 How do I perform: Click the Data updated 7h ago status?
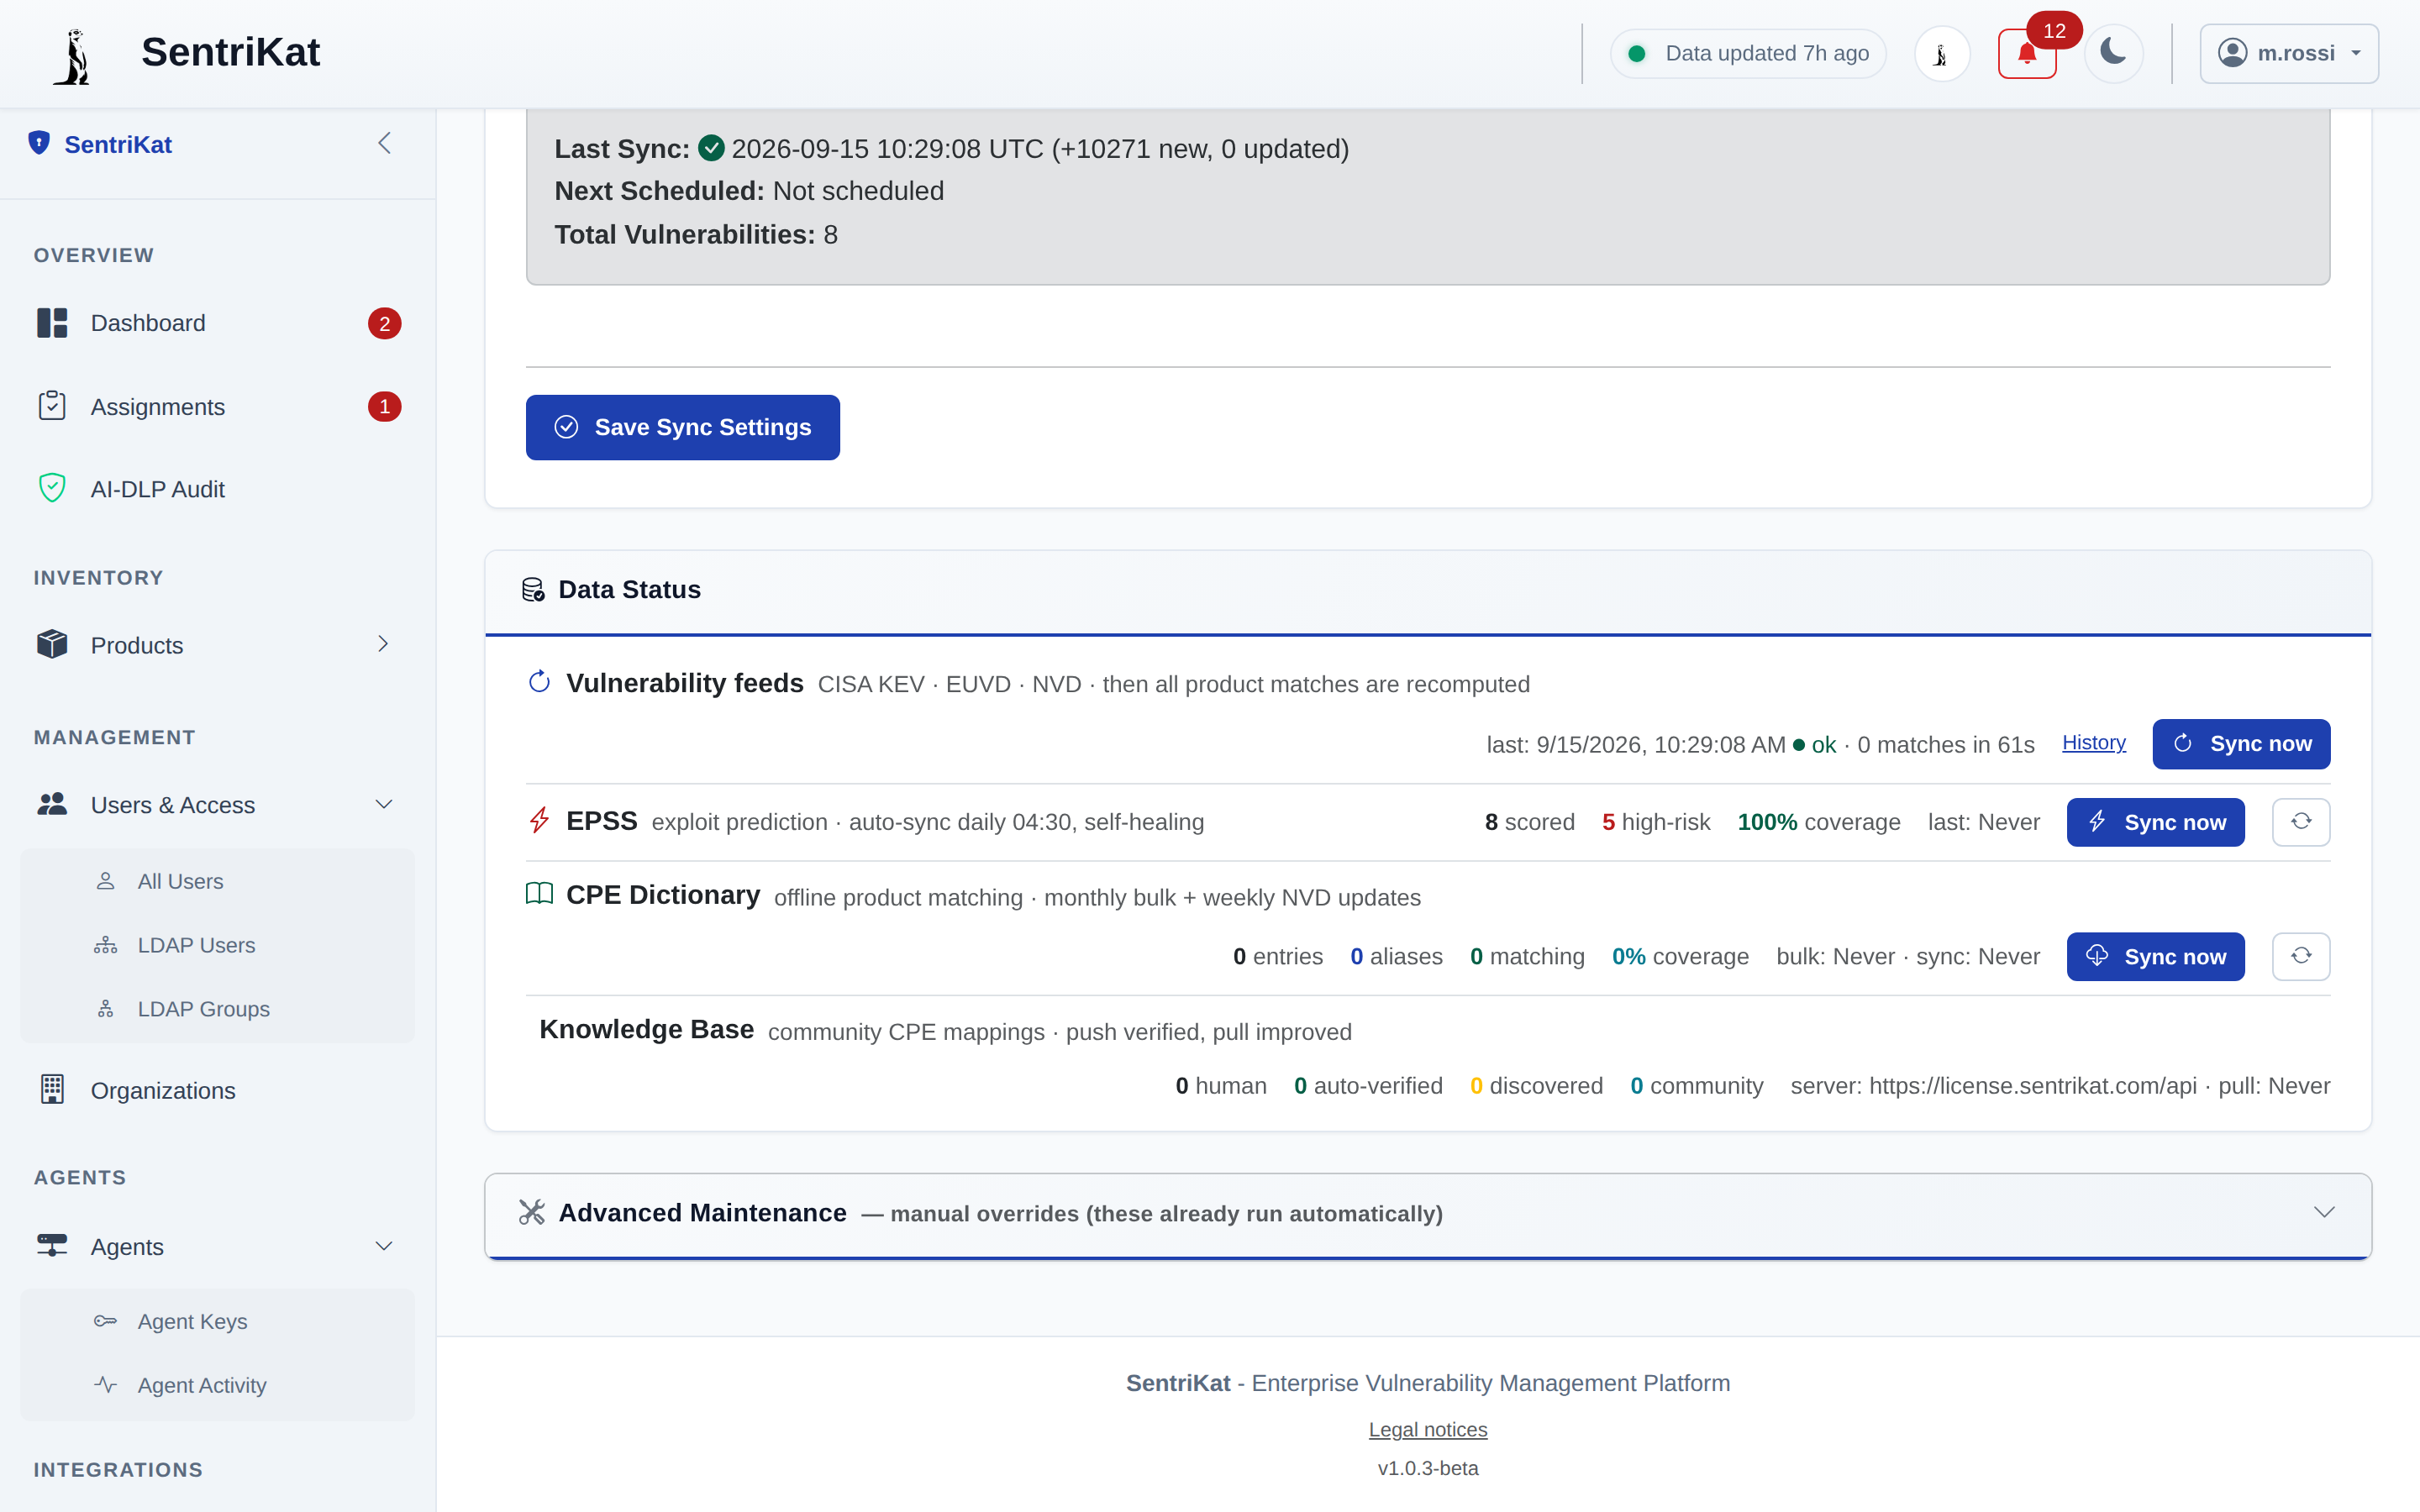(1748, 54)
